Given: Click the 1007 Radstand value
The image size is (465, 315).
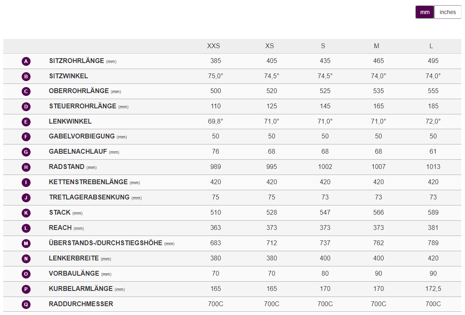Looking at the screenshot, I should (379, 167).
